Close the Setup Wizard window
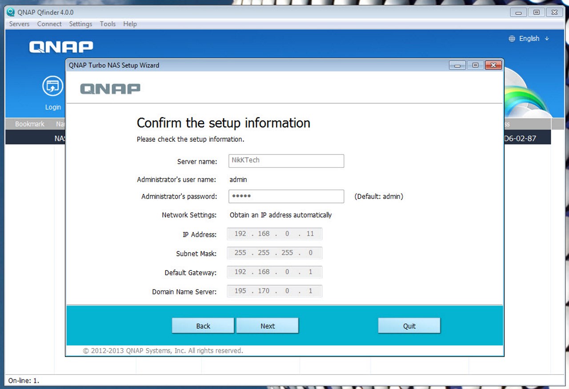Viewport: 569px width, 389px height. point(493,65)
